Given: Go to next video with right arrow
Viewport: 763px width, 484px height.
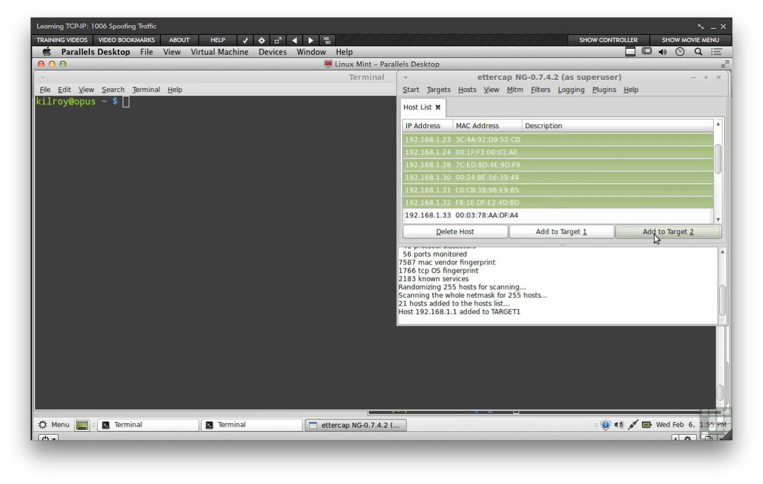Looking at the screenshot, I should (x=311, y=40).
